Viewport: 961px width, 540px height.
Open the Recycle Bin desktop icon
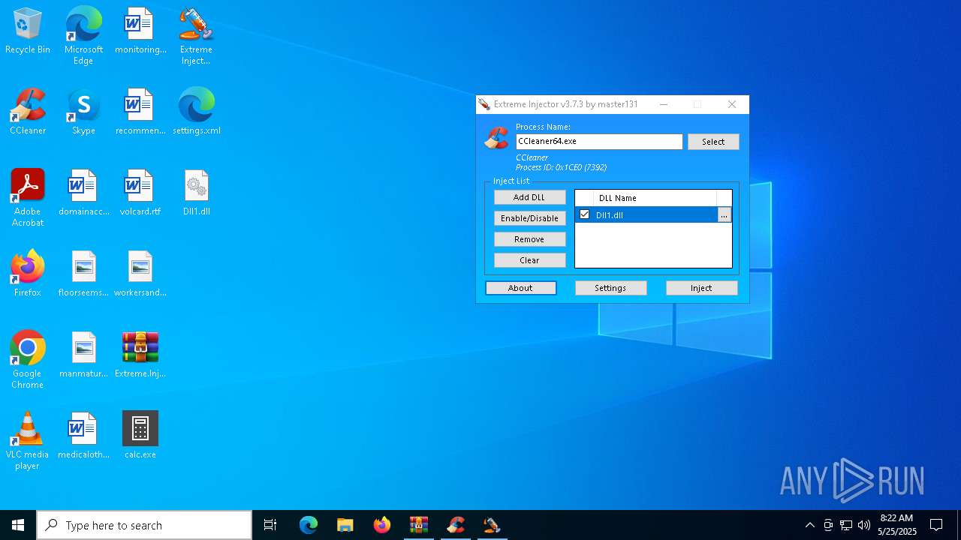coord(28,31)
